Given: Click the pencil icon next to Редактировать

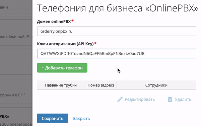Looking at the screenshot, I should tap(120, 99).
